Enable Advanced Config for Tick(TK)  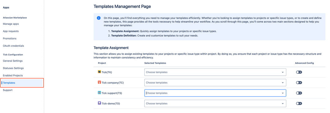click(299, 72)
